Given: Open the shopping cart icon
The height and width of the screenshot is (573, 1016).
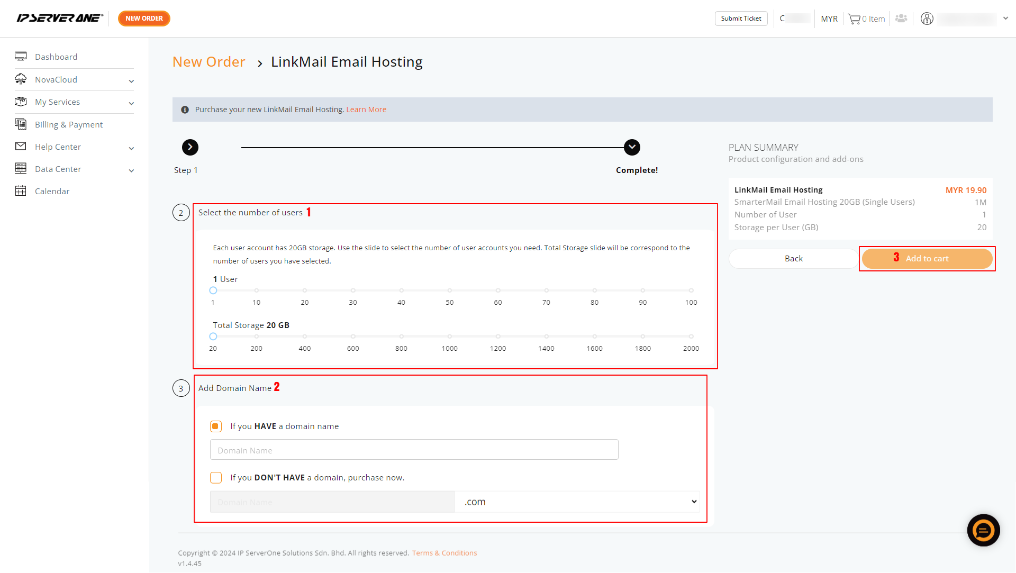Looking at the screenshot, I should [854, 19].
